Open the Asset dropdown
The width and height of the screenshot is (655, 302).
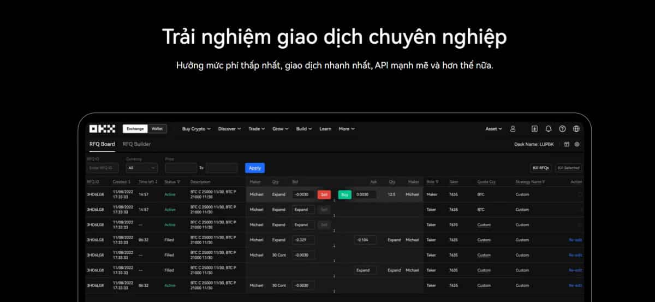click(x=493, y=129)
